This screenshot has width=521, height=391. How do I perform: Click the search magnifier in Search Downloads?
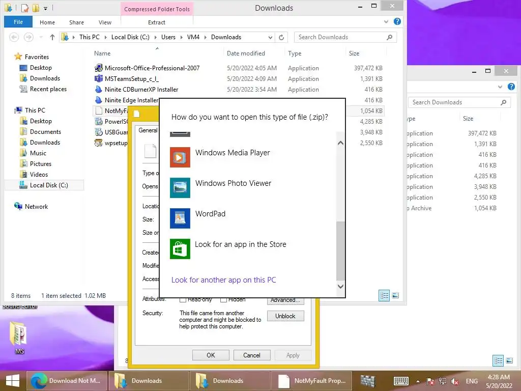point(389,37)
